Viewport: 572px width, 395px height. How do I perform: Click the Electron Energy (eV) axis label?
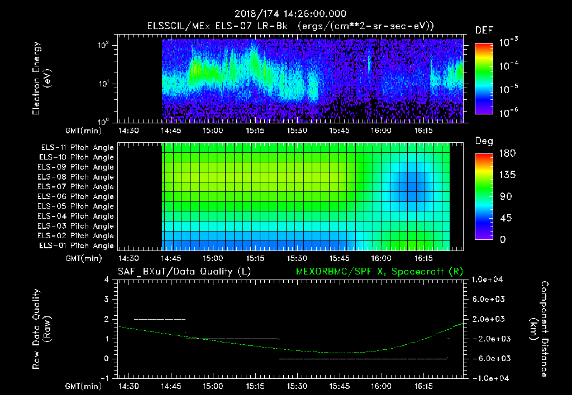[x=41, y=78]
